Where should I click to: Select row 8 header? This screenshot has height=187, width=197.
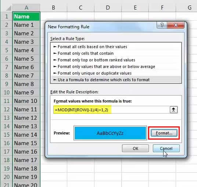(7, 75)
